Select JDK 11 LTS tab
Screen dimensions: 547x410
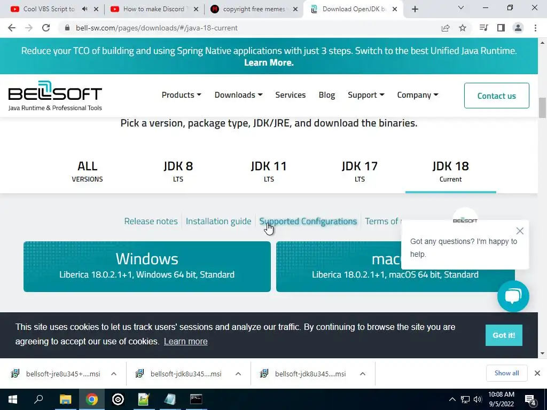(x=269, y=171)
